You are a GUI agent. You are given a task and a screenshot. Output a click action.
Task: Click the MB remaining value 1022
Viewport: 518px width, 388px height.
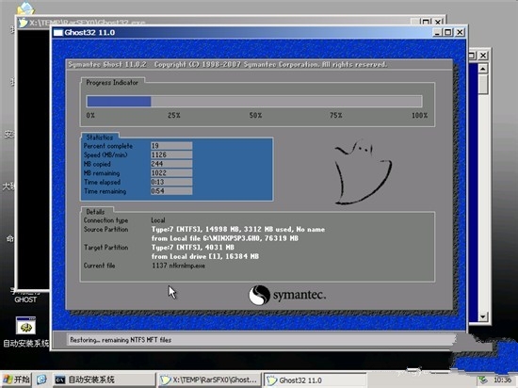point(171,172)
